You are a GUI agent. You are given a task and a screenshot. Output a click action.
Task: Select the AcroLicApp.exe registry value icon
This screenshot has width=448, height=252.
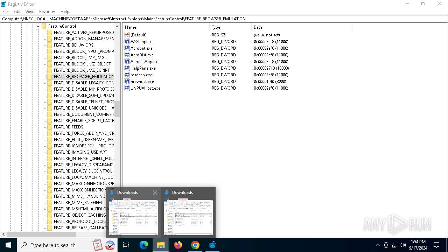click(127, 61)
